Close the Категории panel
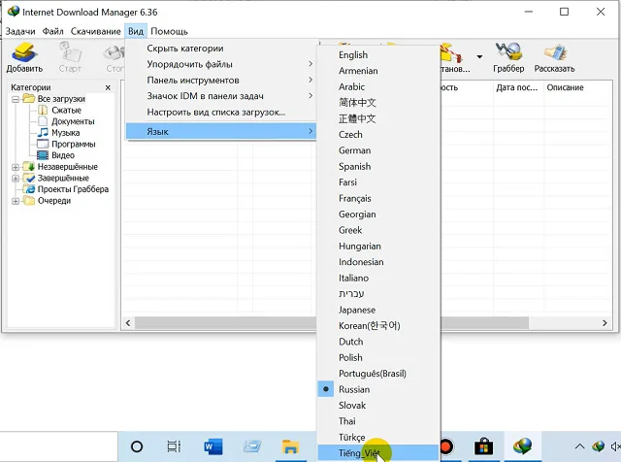This screenshot has width=621, height=462. (x=108, y=87)
